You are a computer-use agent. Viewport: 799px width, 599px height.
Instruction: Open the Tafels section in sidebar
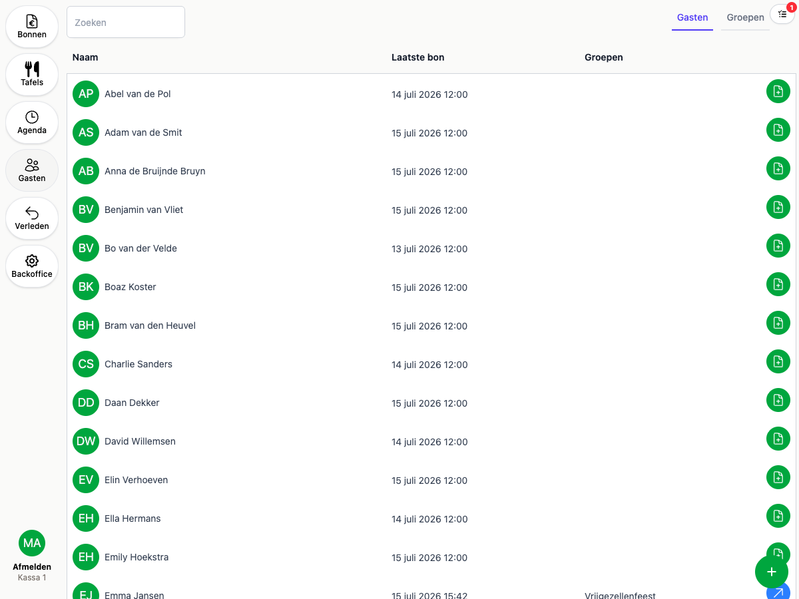click(x=32, y=75)
